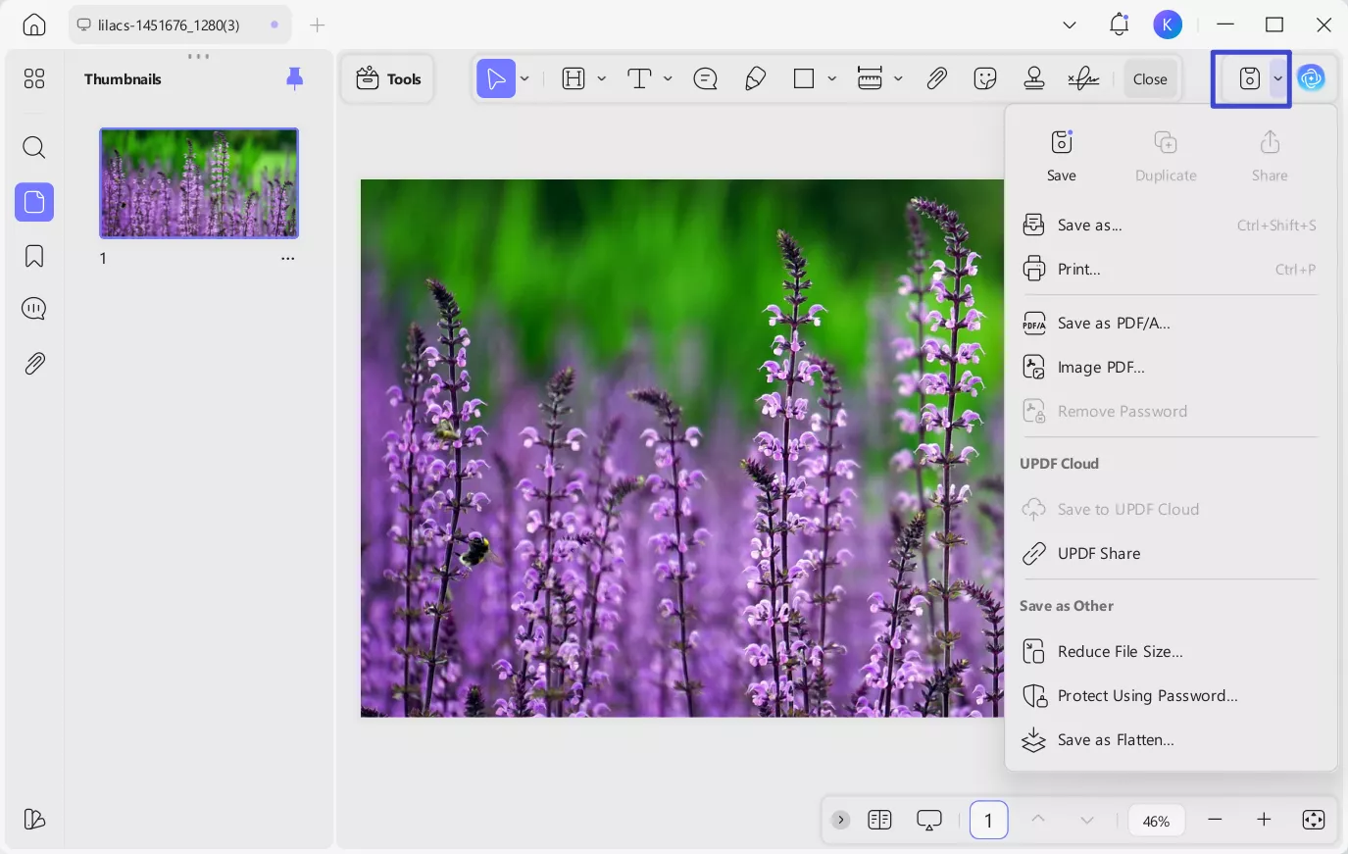Toggle fit-to-window zoom mode
The height and width of the screenshot is (854, 1348).
(x=1314, y=820)
